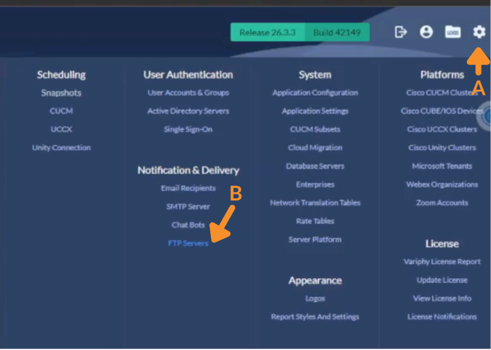This screenshot has width=491, height=350.
Task: Open the Logs folder icon
Action: point(452,32)
